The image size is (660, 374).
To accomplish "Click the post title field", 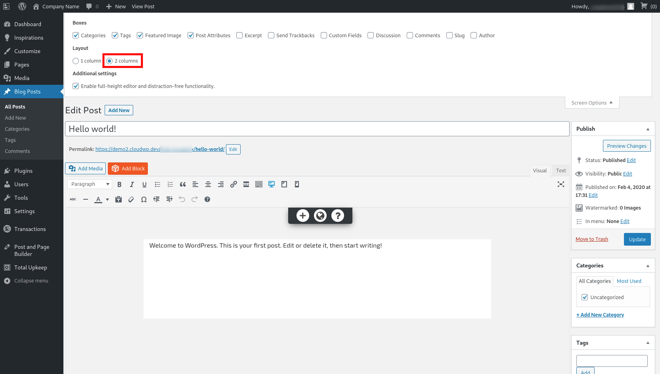I will [317, 129].
